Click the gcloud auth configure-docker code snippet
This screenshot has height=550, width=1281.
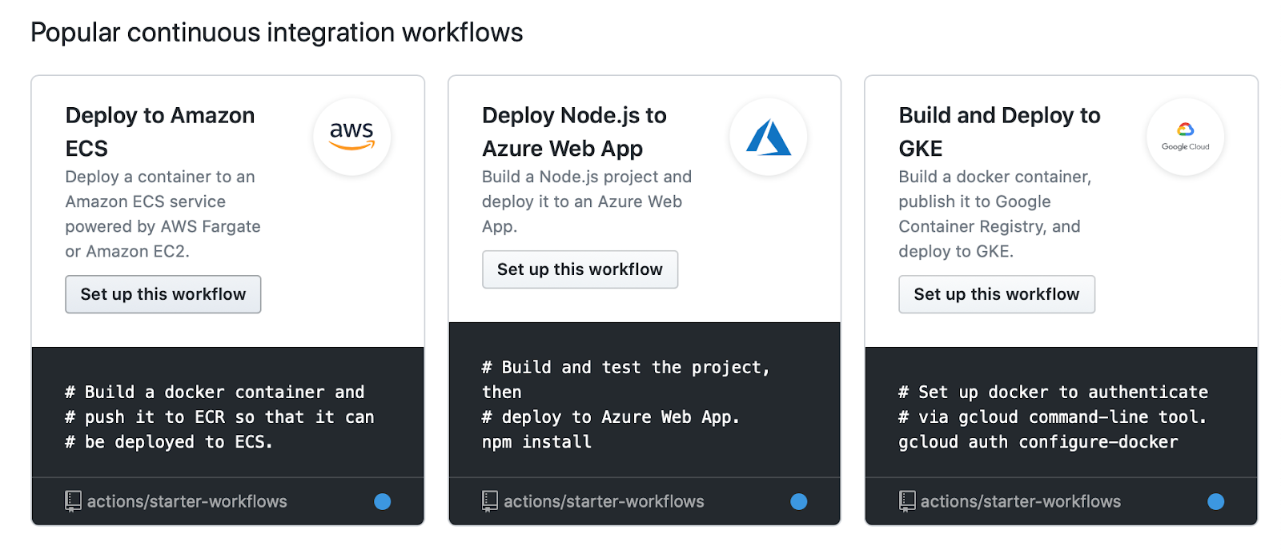point(1038,442)
